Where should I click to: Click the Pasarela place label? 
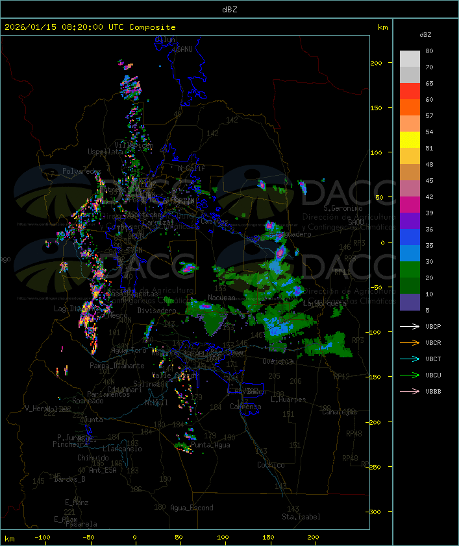coord(81,524)
